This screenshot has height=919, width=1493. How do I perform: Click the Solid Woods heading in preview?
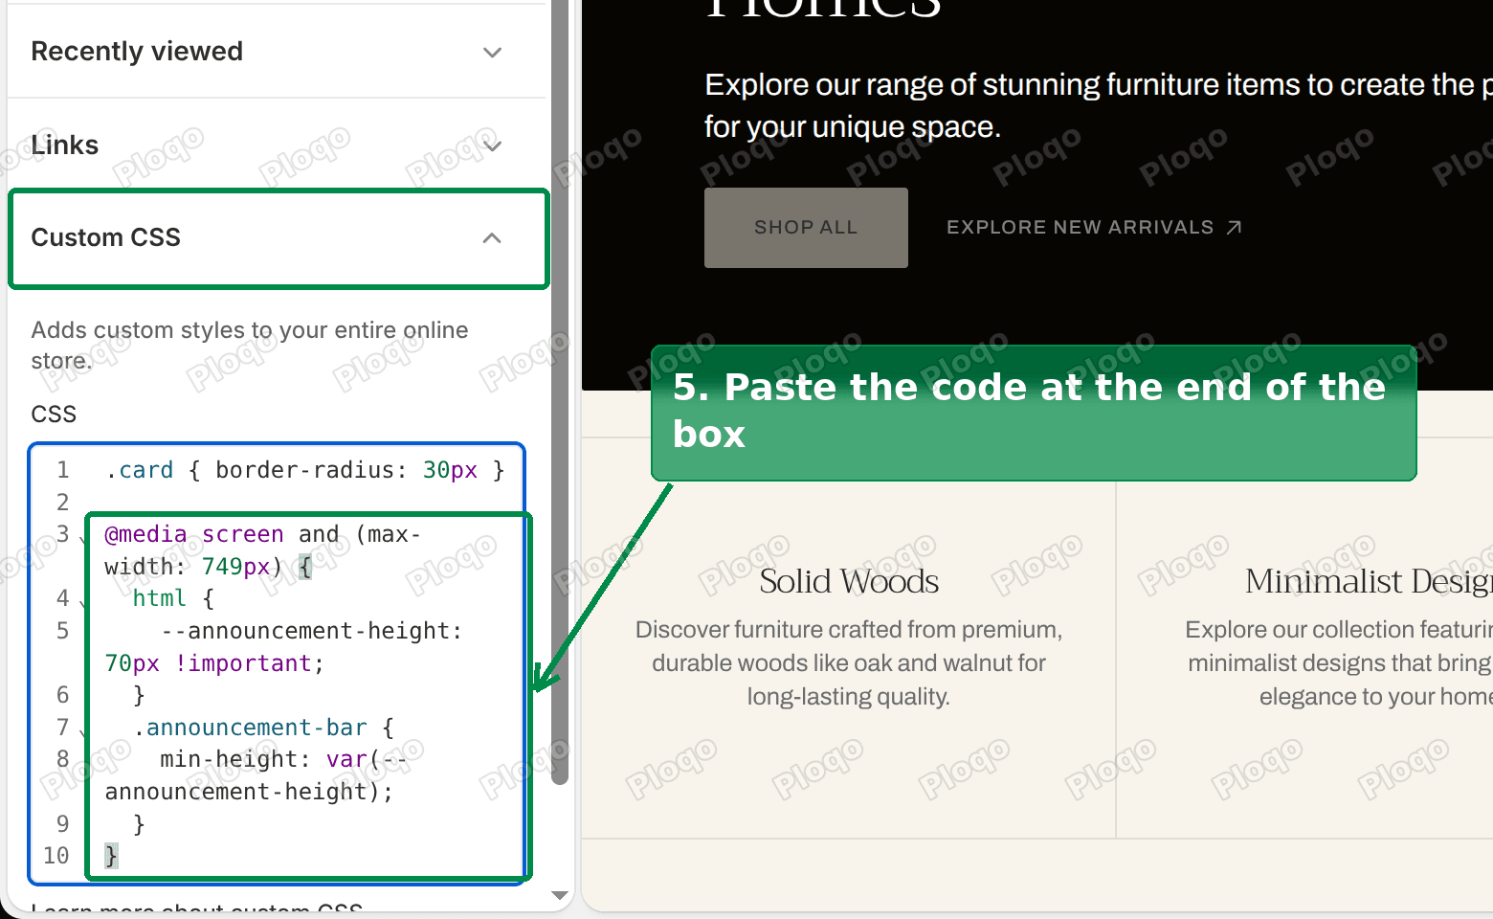click(849, 581)
